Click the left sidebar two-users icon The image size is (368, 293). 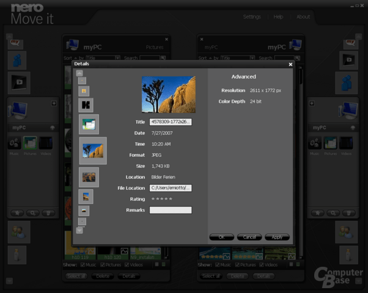[19, 232]
